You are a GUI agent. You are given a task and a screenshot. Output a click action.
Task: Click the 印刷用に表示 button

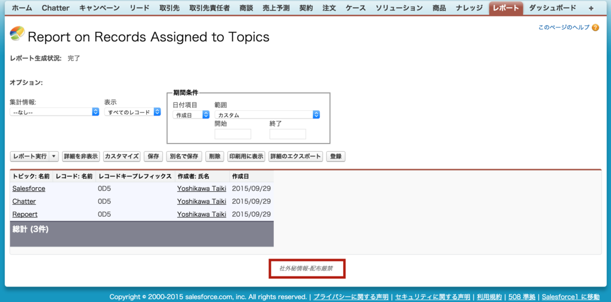coord(246,157)
